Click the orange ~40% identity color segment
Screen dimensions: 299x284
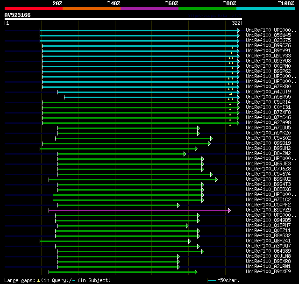pos(92,8)
